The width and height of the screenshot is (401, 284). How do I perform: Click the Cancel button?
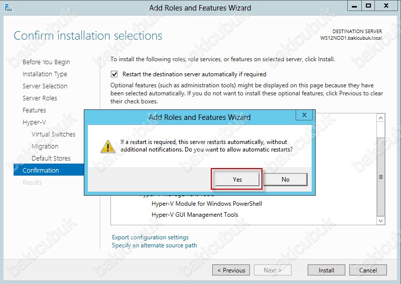pos(368,270)
